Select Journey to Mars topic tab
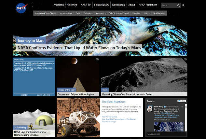 66,13
